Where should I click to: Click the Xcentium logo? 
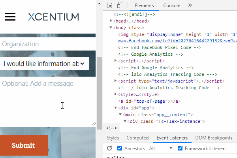pyautogui.click(x=53, y=17)
